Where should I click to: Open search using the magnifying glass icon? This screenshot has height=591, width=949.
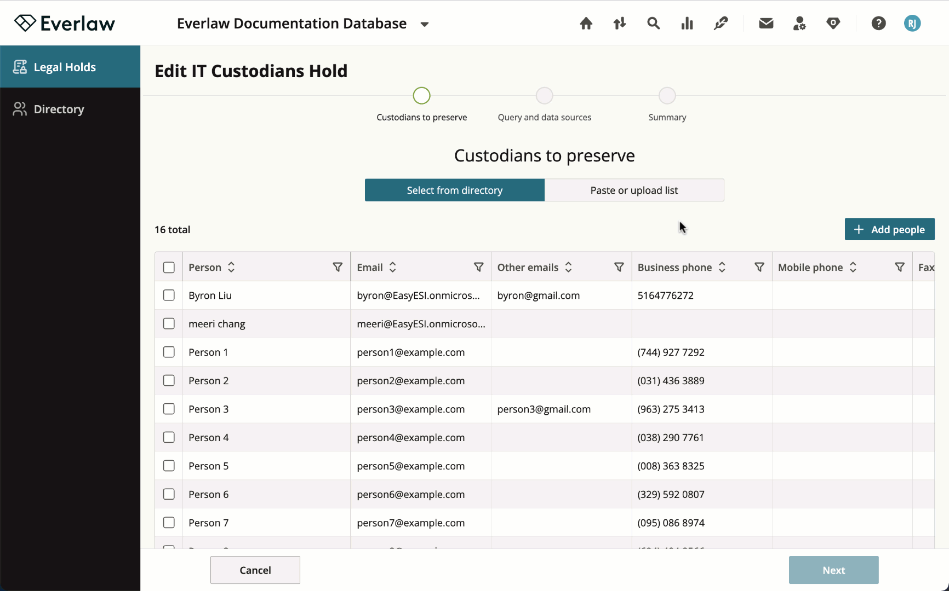coord(653,24)
